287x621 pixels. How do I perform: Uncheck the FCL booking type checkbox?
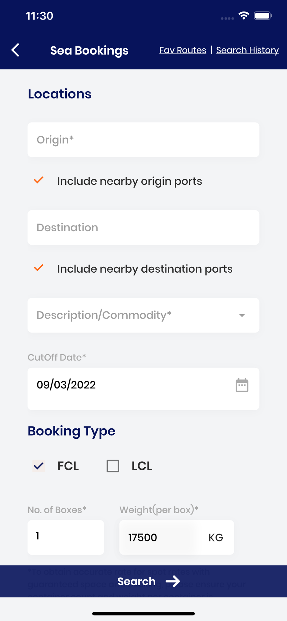point(39,466)
